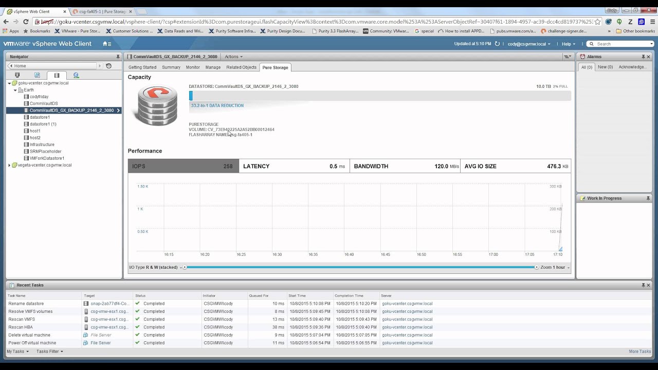658x370 pixels.
Task: Open the Summary tab
Action: 171,67
